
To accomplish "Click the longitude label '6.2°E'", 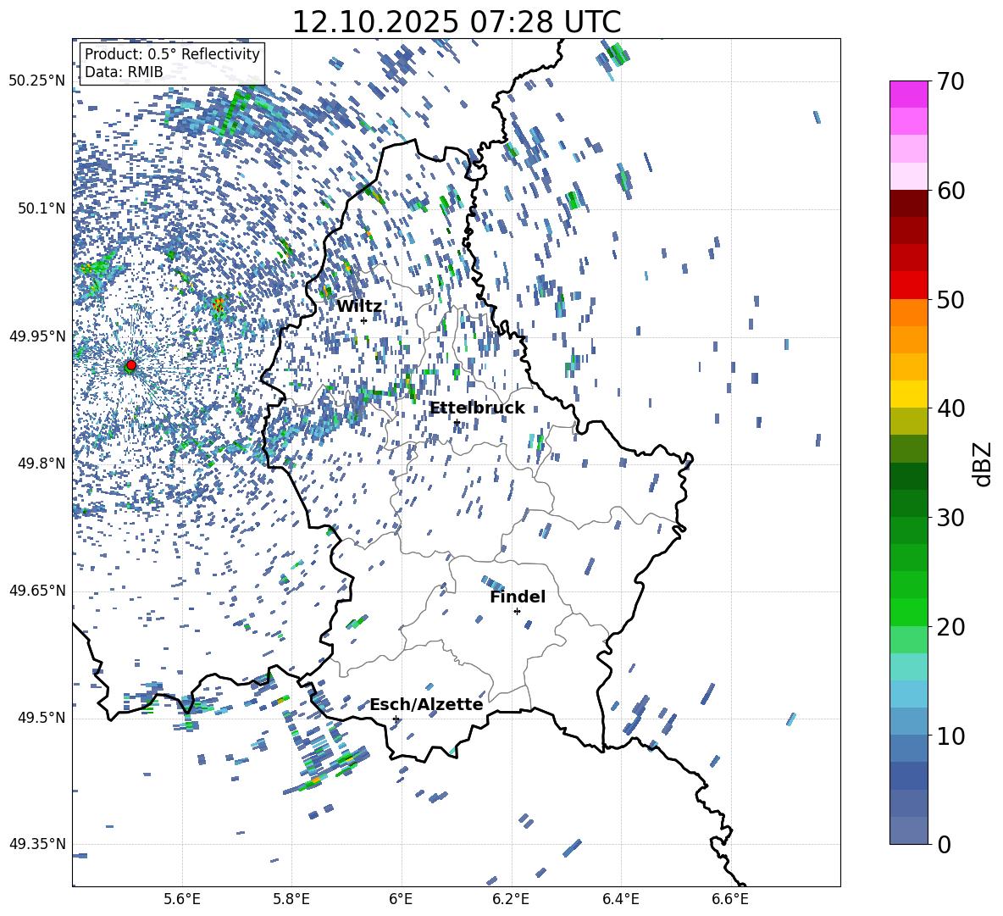I will [511, 899].
